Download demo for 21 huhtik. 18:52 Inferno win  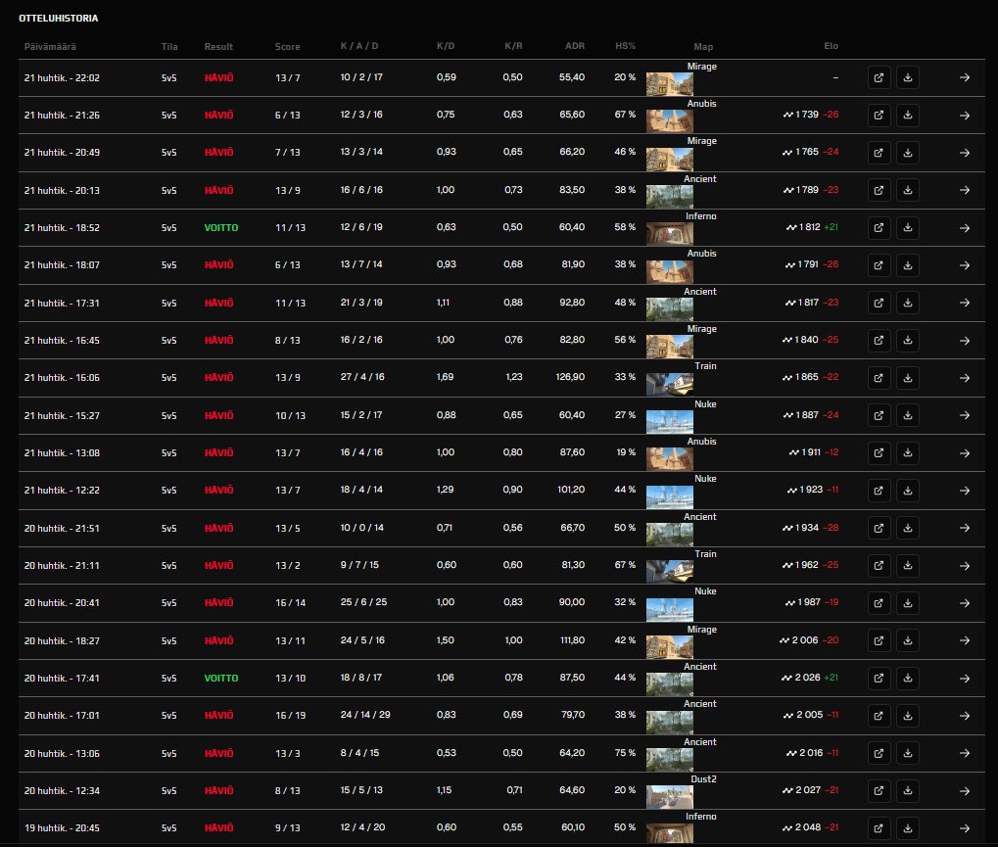click(908, 228)
